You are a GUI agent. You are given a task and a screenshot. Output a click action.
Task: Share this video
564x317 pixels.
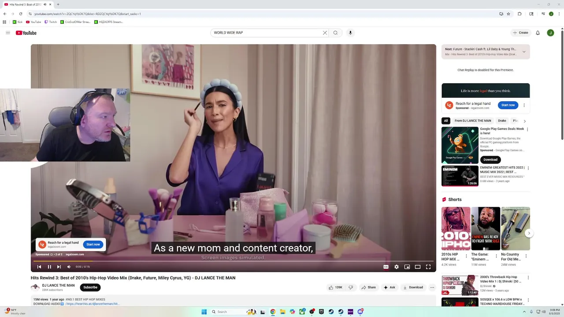[x=368, y=288]
